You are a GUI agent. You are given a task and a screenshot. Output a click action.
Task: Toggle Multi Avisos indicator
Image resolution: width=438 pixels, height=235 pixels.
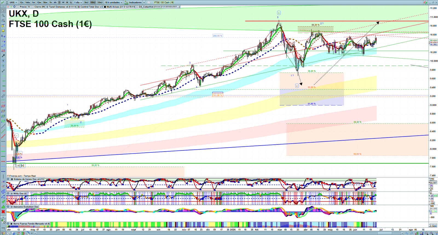click(x=105, y=7)
